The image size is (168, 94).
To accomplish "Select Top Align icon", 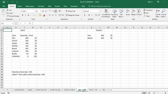I will pos(50,11).
